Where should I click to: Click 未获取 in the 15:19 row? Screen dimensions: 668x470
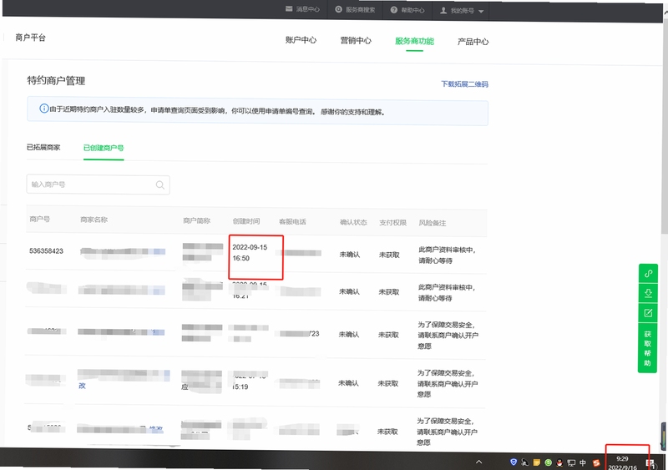(387, 383)
